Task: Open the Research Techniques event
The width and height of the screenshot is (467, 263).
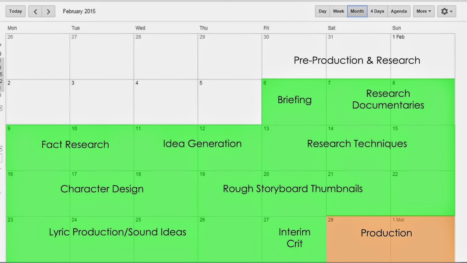Action: [357, 144]
